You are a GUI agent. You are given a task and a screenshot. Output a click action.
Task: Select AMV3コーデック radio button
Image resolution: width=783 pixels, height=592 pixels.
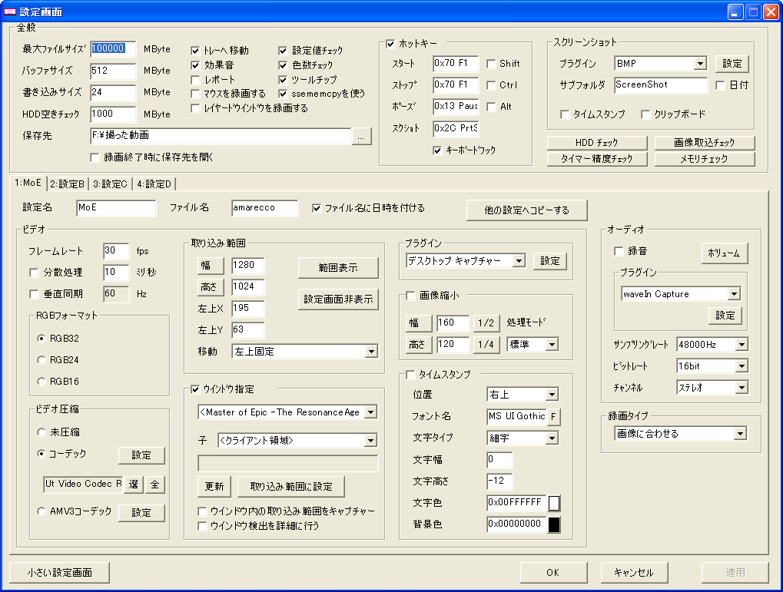[41, 511]
